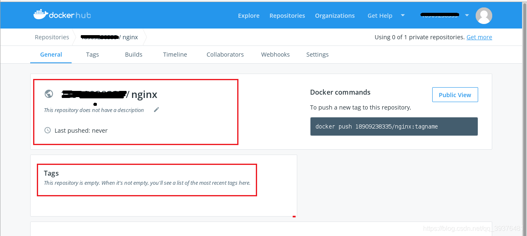Click the Public View button
The height and width of the screenshot is (236, 527).
click(455, 95)
